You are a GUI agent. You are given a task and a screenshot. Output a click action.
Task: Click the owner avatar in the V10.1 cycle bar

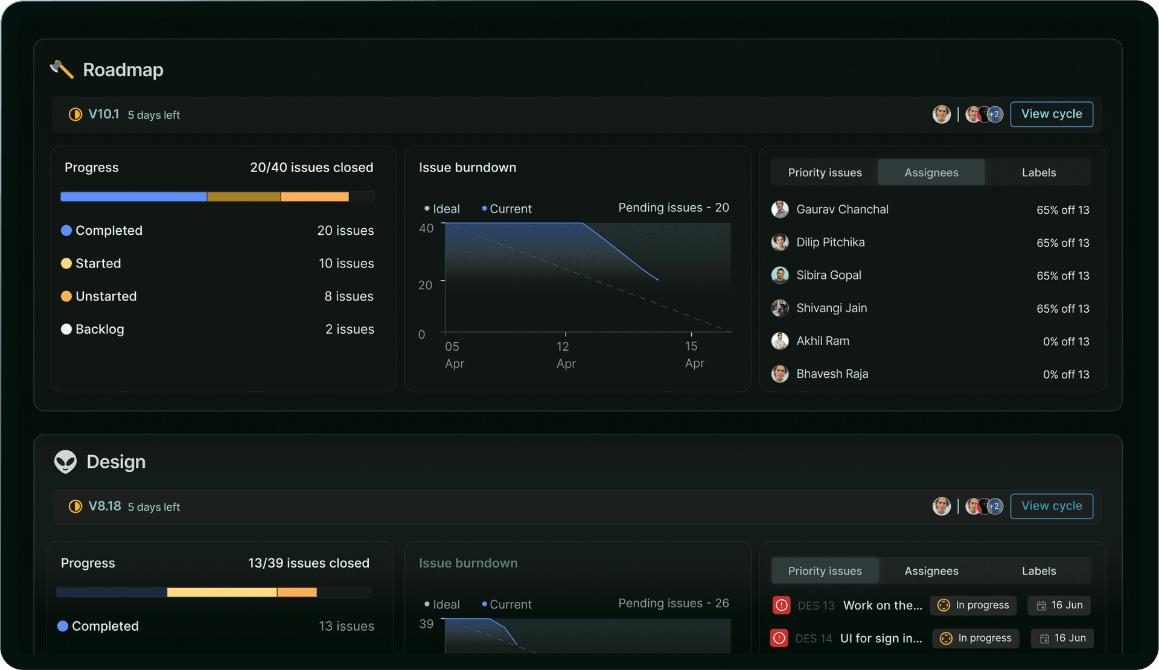tap(942, 114)
